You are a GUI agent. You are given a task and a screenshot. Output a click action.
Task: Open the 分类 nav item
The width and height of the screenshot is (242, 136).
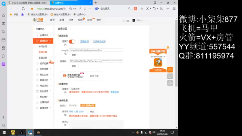(x=71, y=20)
